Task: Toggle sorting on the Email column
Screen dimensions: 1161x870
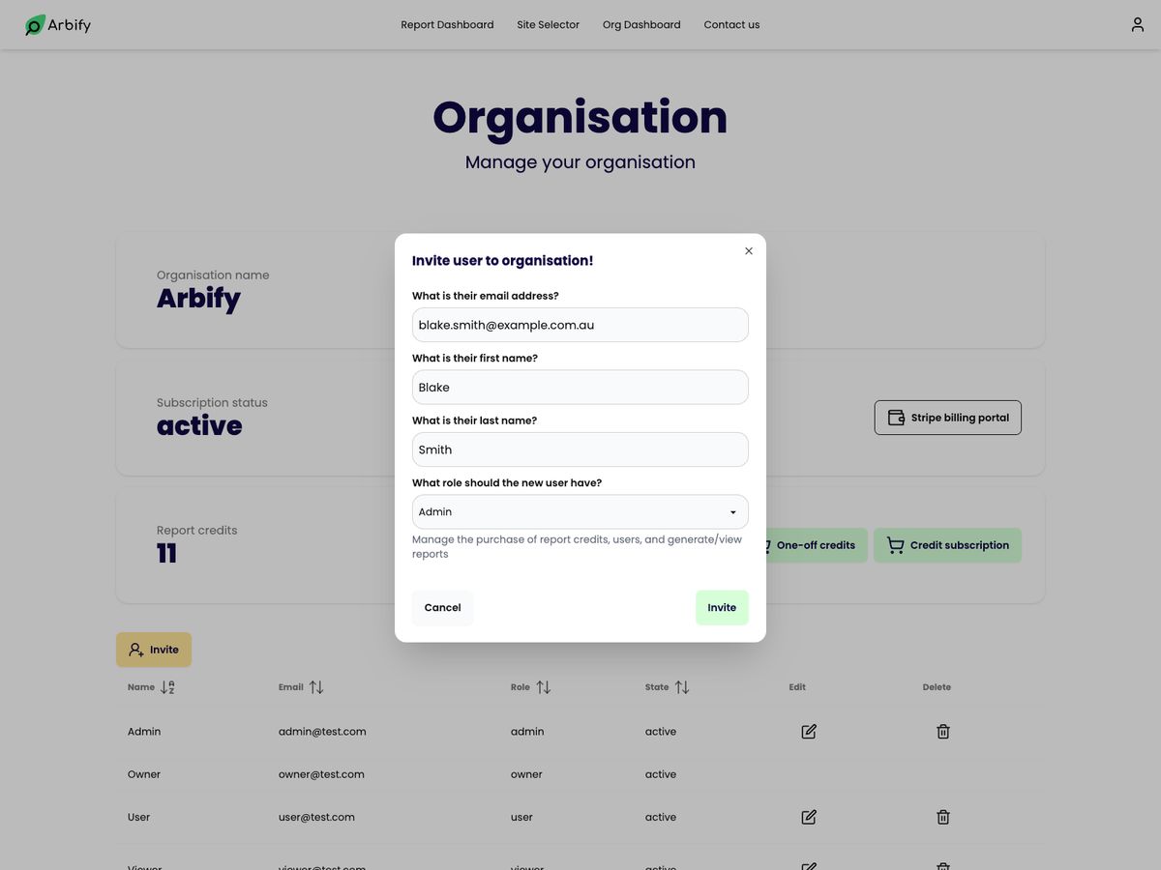Action: coord(319,686)
